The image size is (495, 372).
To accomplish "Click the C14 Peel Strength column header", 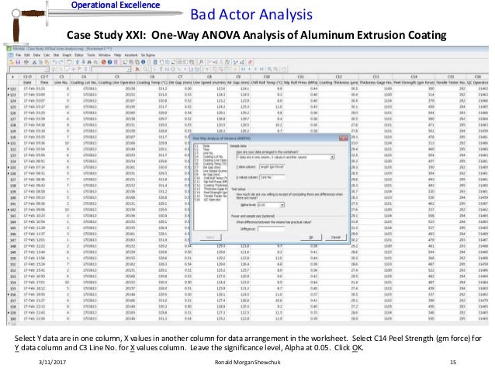I will click(x=414, y=77).
